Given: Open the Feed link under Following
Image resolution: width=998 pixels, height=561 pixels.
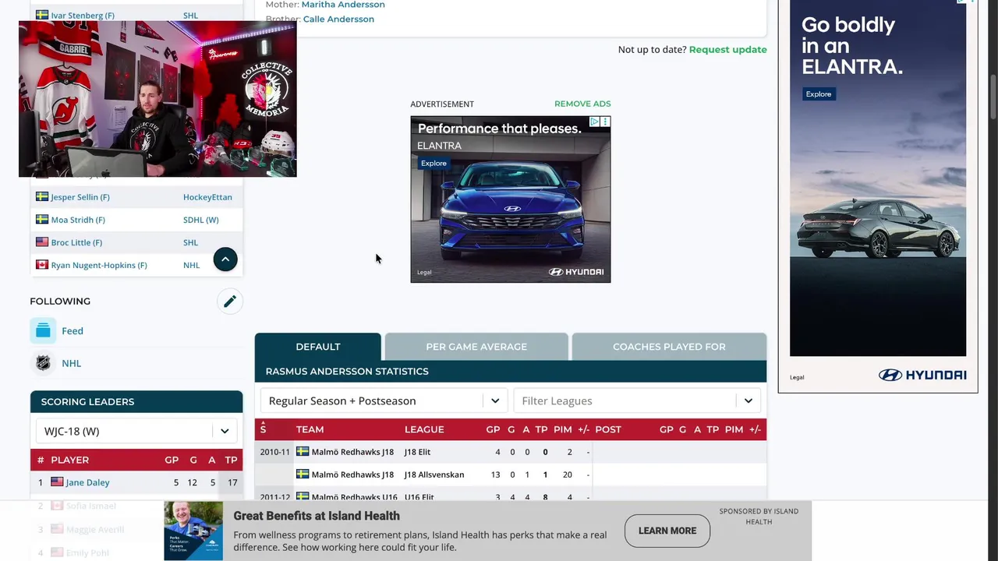Looking at the screenshot, I should (73, 330).
